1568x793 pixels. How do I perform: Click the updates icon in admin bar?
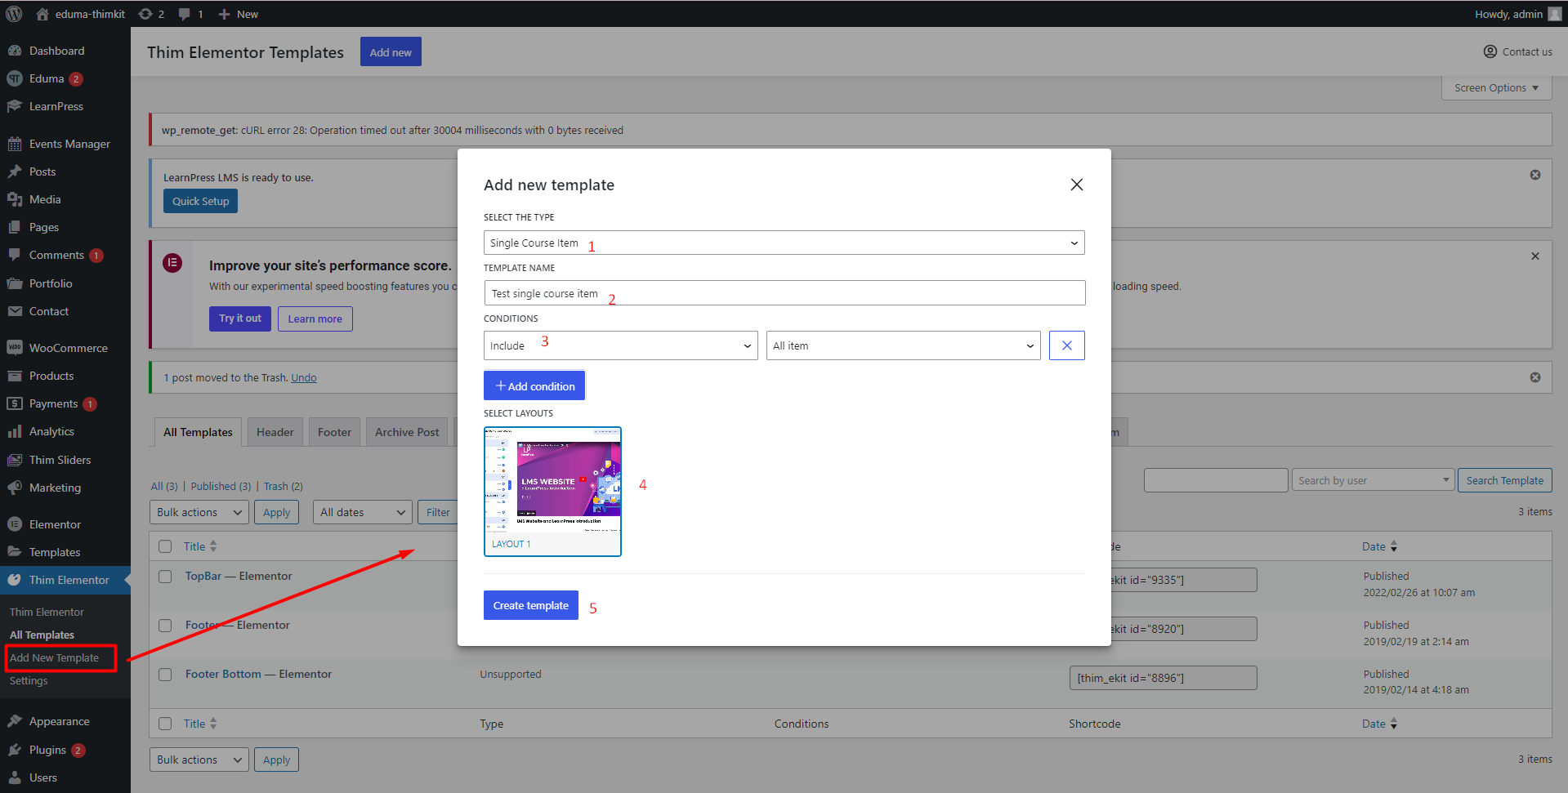[145, 14]
